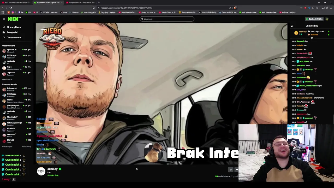Click AmonraKutasra60 username in chat
334x188 pixels.
click(x=304, y=98)
